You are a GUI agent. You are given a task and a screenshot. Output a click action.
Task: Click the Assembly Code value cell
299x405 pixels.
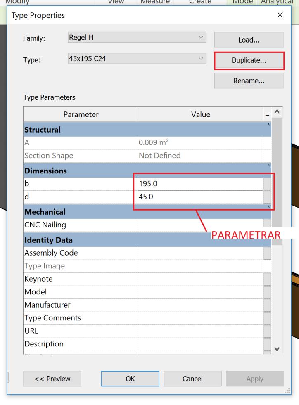[x=200, y=253]
